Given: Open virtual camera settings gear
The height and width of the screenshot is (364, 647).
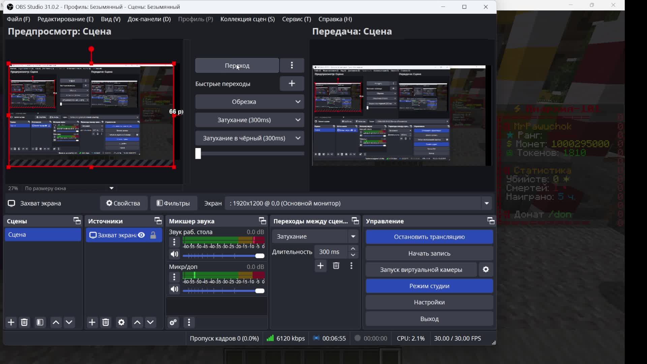Looking at the screenshot, I should (486, 270).
